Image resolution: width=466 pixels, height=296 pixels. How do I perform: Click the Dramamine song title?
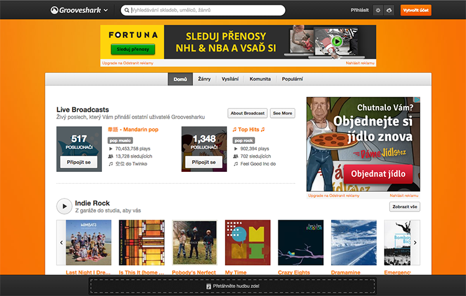tap(345, 272)
